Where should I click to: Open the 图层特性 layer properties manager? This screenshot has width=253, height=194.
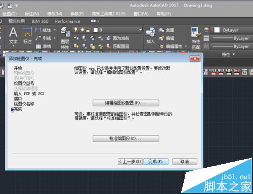[65, 38]
